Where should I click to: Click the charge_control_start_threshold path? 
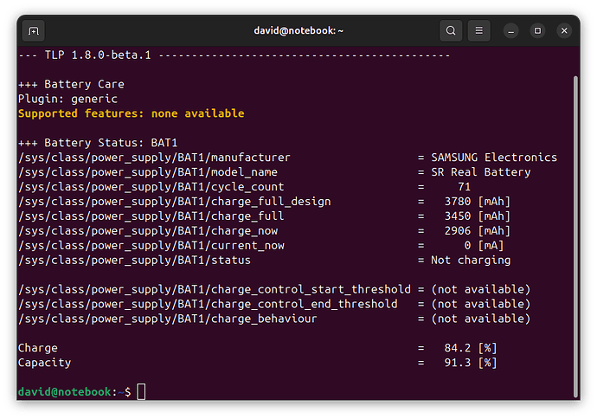click(215, 289)
